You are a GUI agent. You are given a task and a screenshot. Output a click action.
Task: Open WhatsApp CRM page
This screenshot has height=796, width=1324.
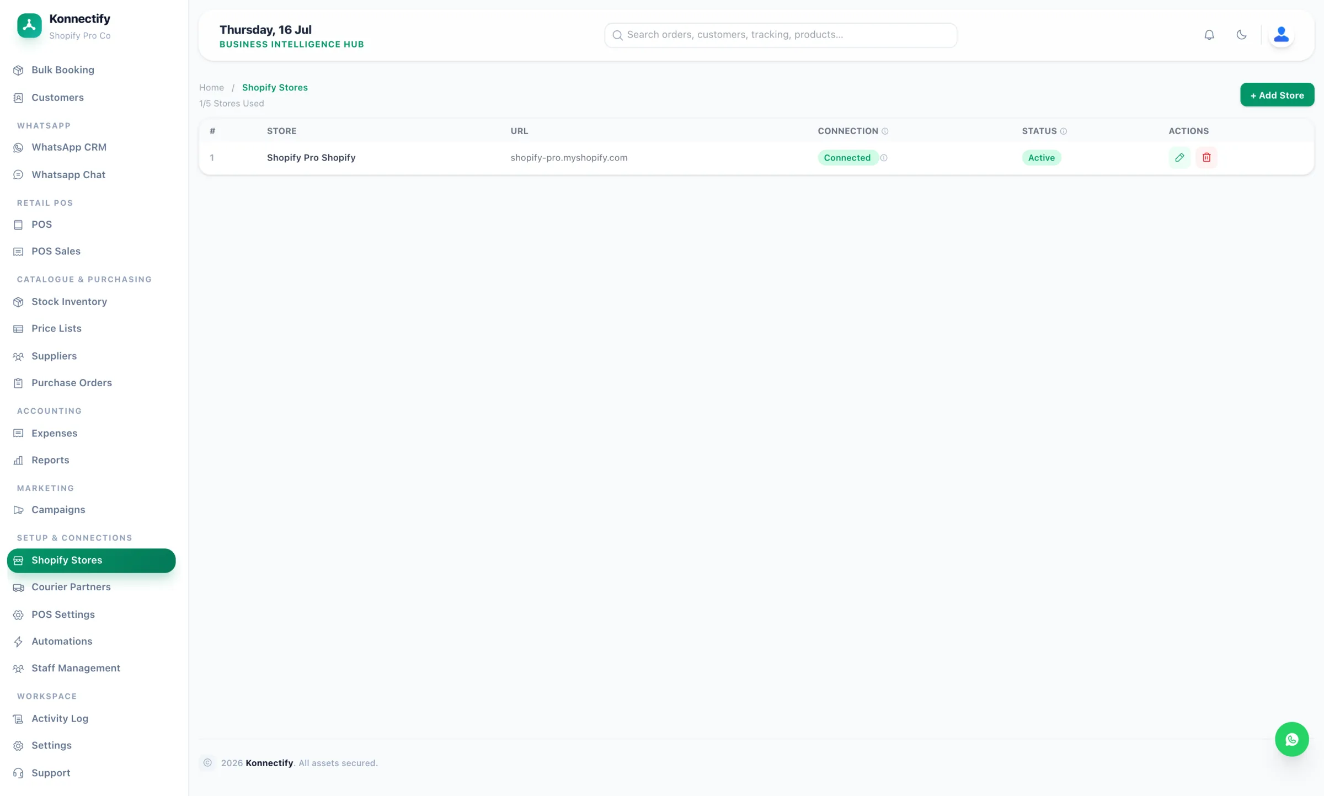(91, 147)
